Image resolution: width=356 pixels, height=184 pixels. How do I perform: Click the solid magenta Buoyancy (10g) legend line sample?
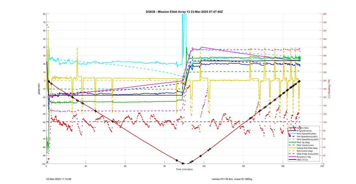[292, 156]
